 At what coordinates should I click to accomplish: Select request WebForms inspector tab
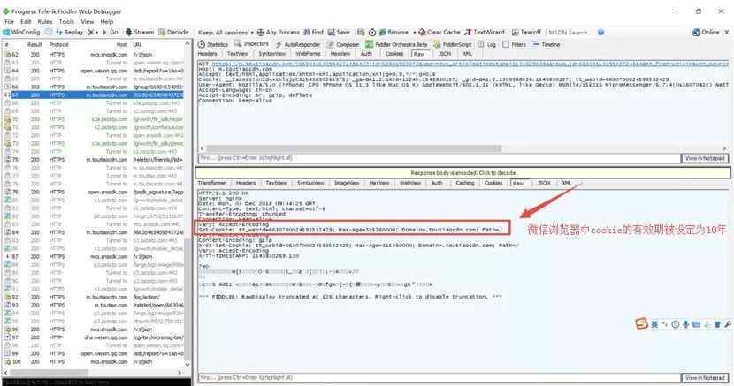[x=308, y=54]
